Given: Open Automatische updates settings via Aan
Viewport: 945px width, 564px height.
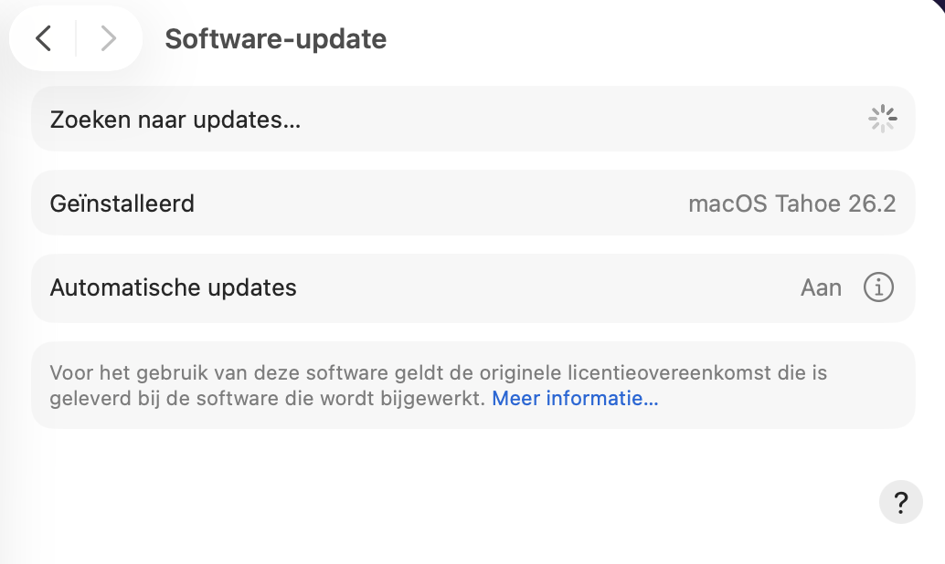Looking at the screenshot, I should click(821, 287).
